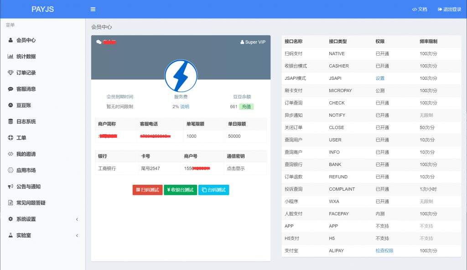Click the COMPLAINT interface type cell
This screenshot has height=270, width=467.
point(342,189)
